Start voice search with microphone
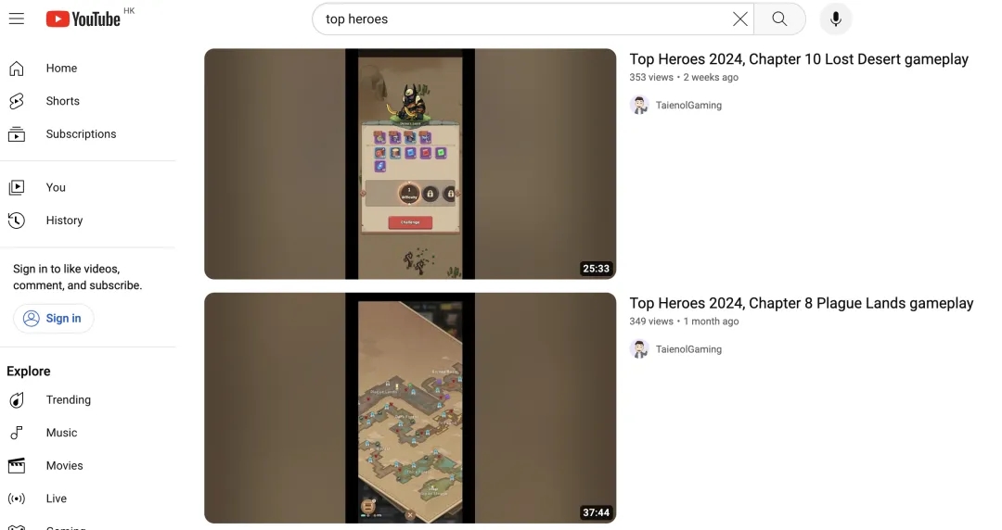The width and height of the screenshot is (1002, 530). tap(836, 19)
